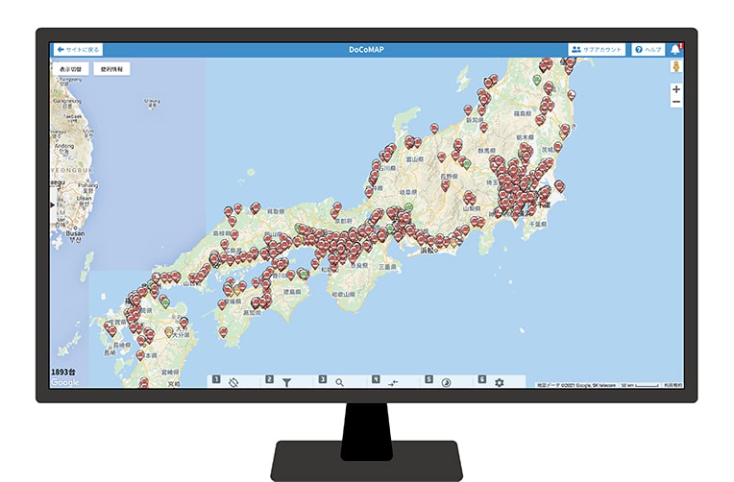
Task: Open the funnel filter tool
Action: point(286,382)
